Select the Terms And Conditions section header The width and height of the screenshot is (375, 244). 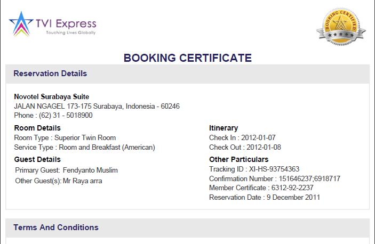[x=56, y=227]
